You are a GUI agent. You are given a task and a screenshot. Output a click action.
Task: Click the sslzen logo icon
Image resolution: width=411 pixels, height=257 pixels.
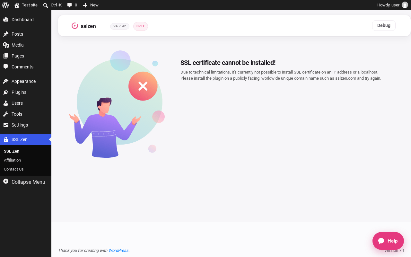tap(75, 26)
